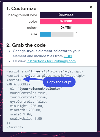Click the VANTA.GLOBE({ code line
The image size is (100, 137).
coord(18,84)
